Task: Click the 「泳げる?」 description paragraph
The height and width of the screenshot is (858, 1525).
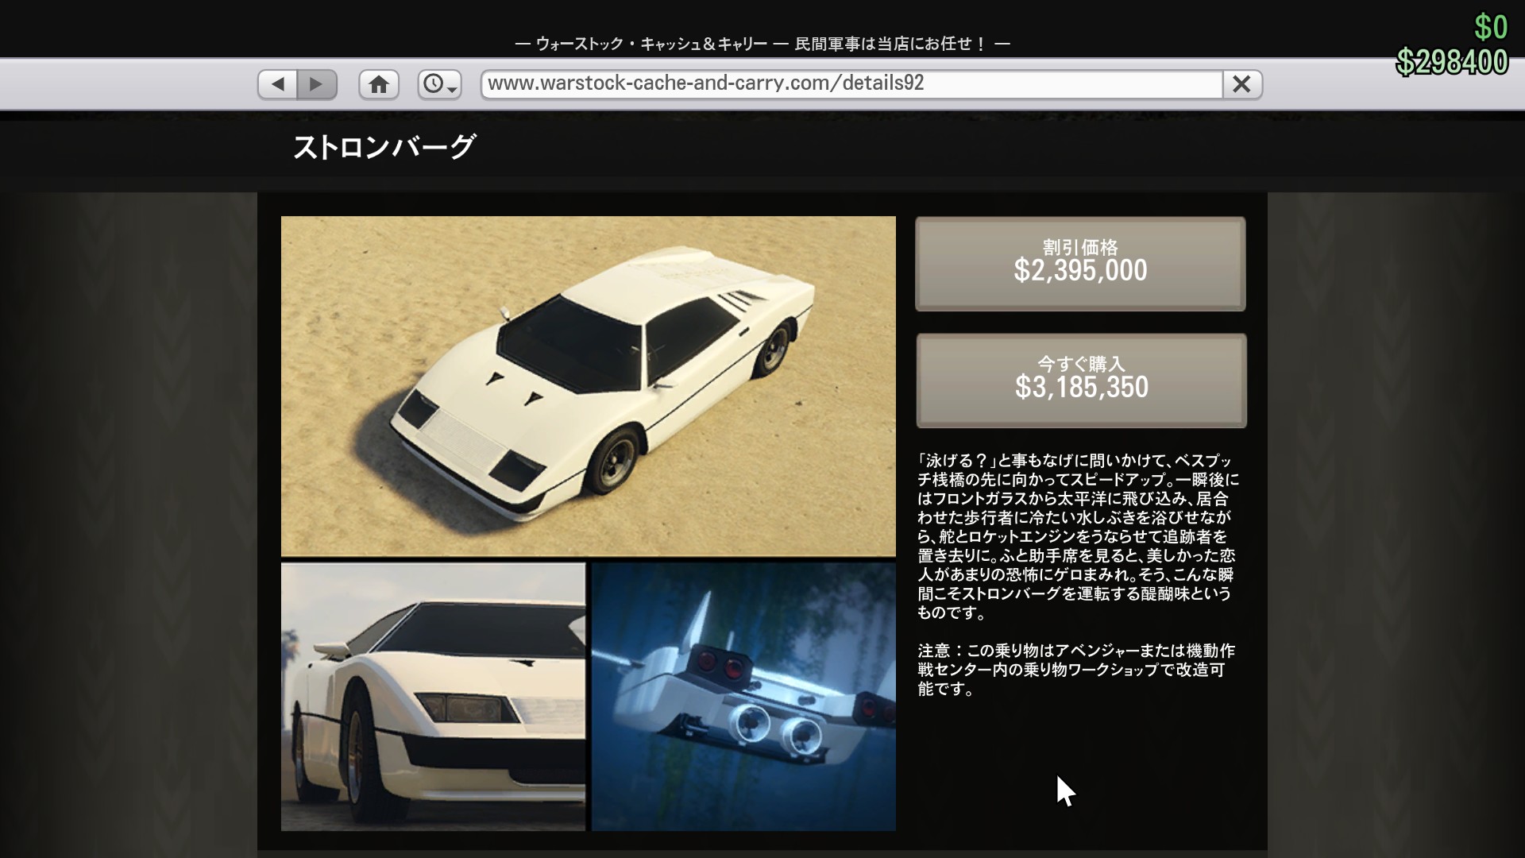Action: tap(1076, 536)
